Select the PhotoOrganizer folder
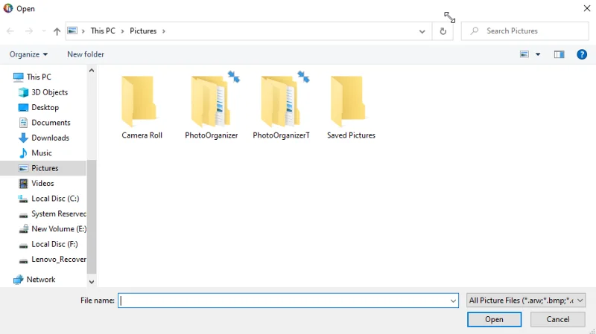This screenshot has height=334, width=596. pos(212,107)
